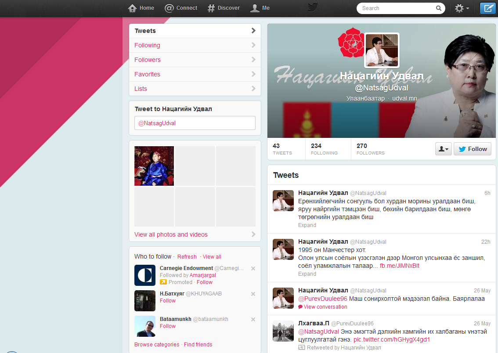Select Followers in the profile sidebar
The image size is (498, 353).
coord(148,60)
